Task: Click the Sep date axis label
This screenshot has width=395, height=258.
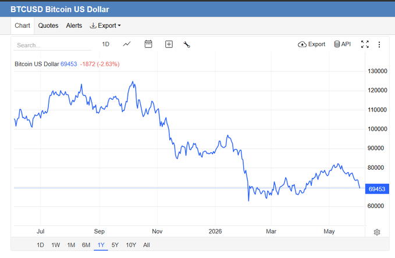Action: point(99,232)
